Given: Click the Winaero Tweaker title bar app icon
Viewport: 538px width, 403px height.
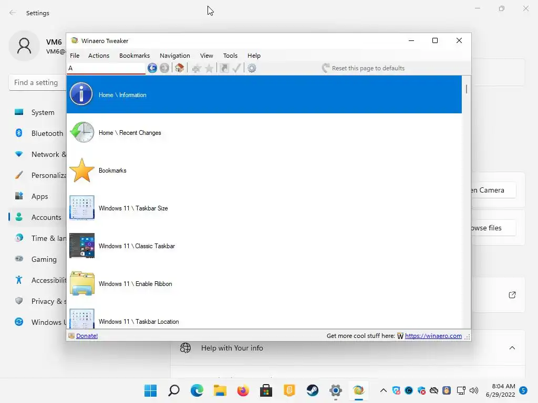Looking at the screenshot, I should [74, 40].
